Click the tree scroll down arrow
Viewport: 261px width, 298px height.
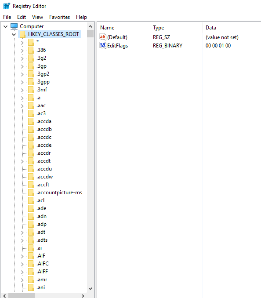click(x=91, y=289)
